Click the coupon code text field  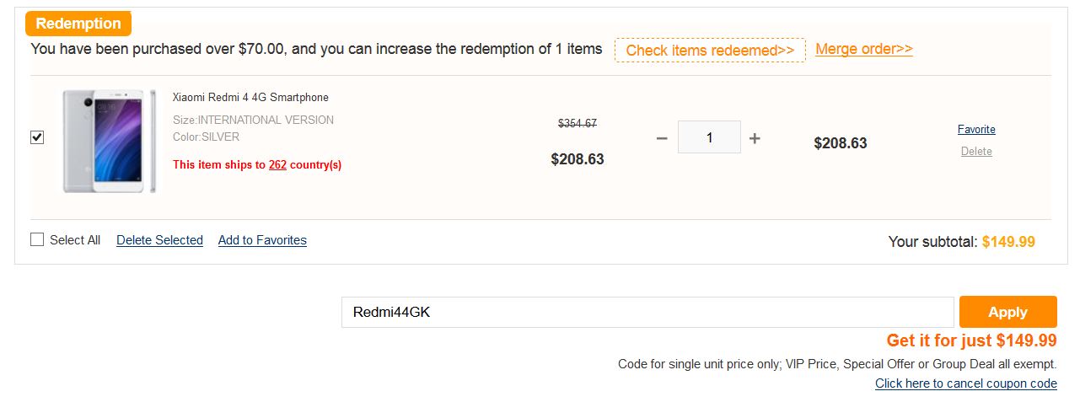click(647, 312)
